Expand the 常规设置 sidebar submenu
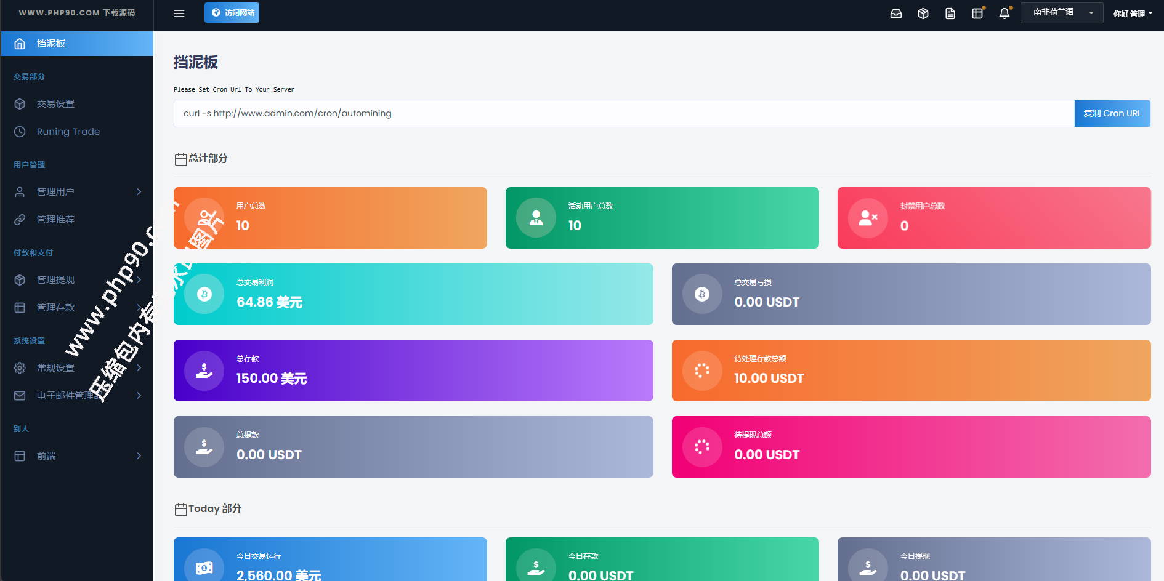Viewport: 1164px width, 581px height. (77, 368)
